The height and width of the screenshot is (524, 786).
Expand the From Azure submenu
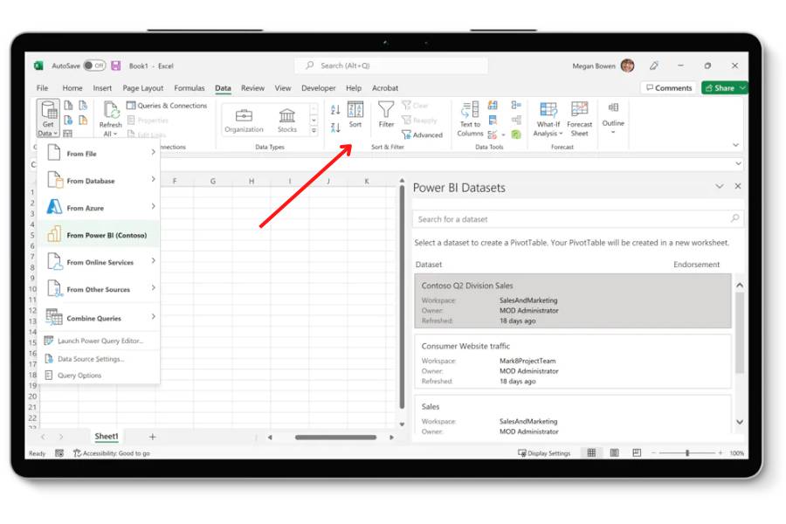click(100, 207)
